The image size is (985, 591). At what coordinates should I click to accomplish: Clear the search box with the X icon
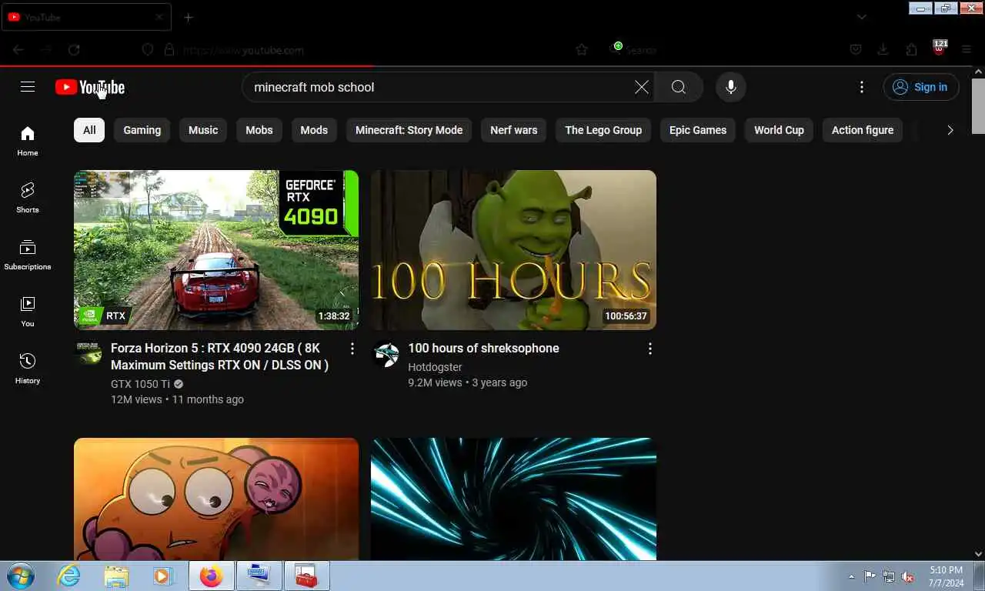(x=642, y=87)
